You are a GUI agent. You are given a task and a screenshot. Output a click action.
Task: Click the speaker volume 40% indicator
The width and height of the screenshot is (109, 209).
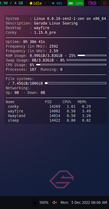tap(57, 3)
